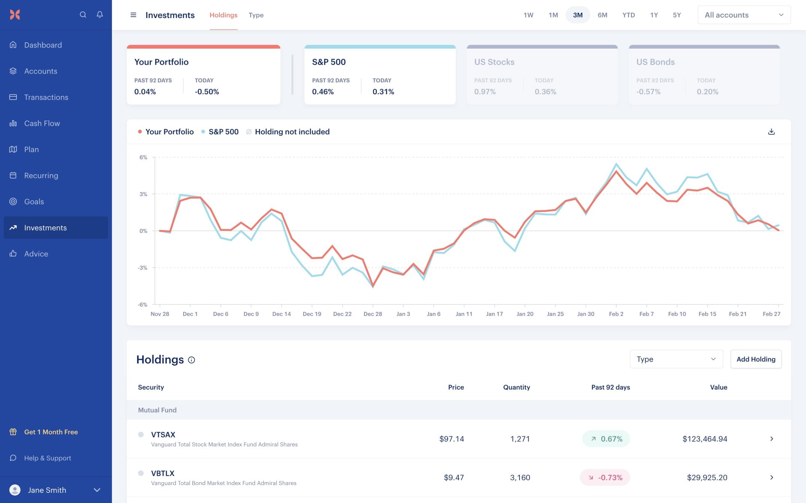
Task: Switch to the Type investments tab
Action: [x=256, y=15]
